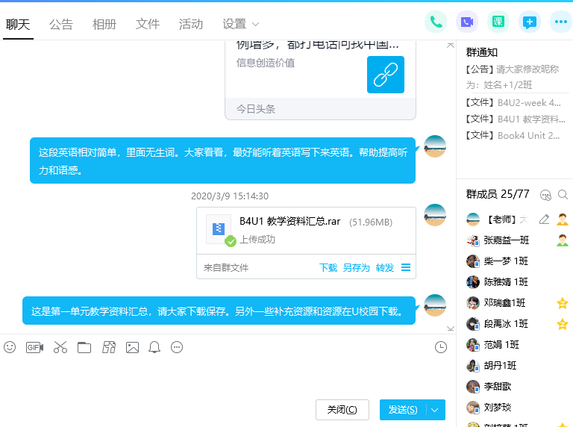
Task: Open the GIF recording tool
Action: [35, 347]
